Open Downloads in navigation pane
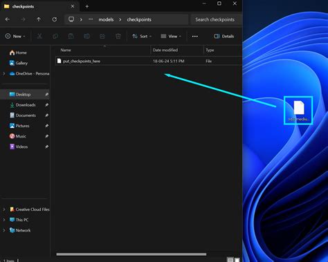328x262 pixels. 23,105
